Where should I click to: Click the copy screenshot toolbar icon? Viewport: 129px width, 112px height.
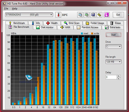pyautogui.click(x=86, y=15)
